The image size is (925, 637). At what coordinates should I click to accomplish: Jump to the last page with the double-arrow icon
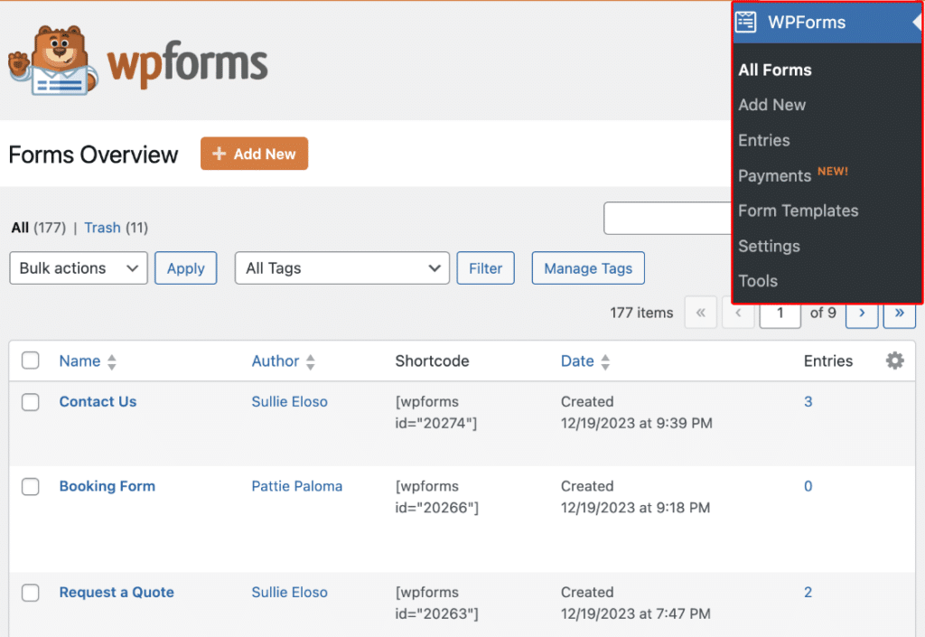899,313
